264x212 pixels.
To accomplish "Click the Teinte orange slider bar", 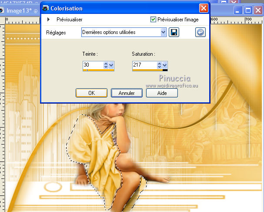I will [98, 70].
